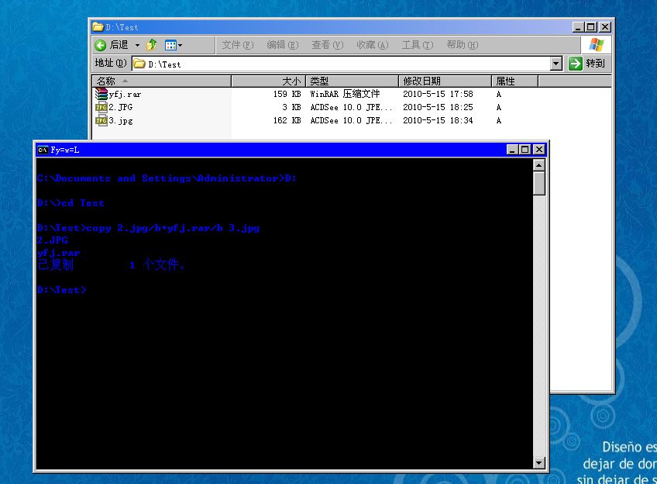Screen dimensions: 657x484
Task: Sort by the 属性 column header
Action: [x=514, y=81]
